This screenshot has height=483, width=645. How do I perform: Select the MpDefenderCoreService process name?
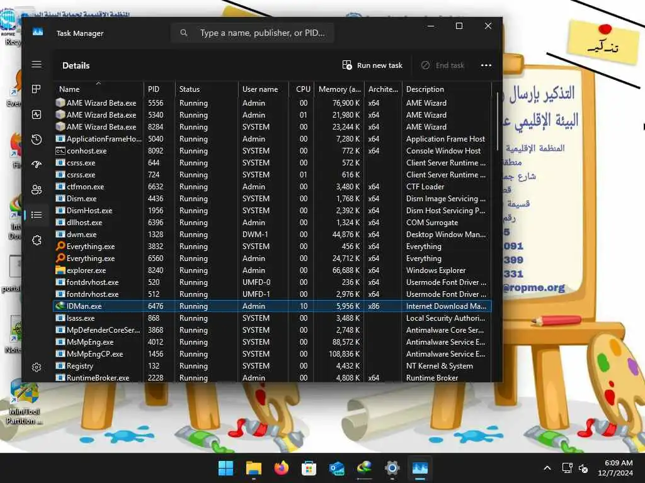point(103,330)
